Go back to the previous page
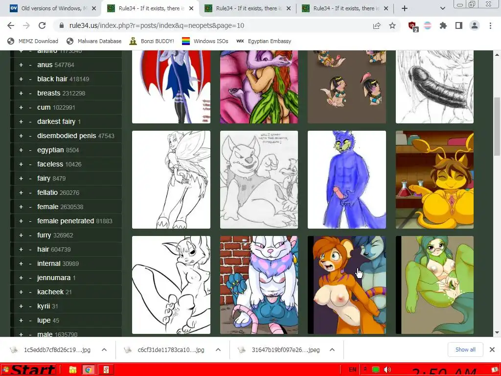The width and height of the screenshot is (501, 376). pos(11,25)
